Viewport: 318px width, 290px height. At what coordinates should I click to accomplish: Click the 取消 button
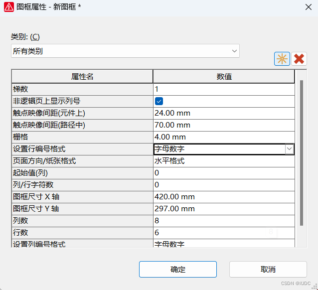(268, 270)
